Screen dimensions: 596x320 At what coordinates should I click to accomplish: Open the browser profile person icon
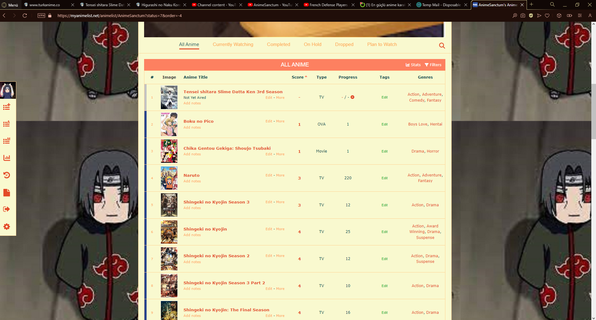pos(590,16)
